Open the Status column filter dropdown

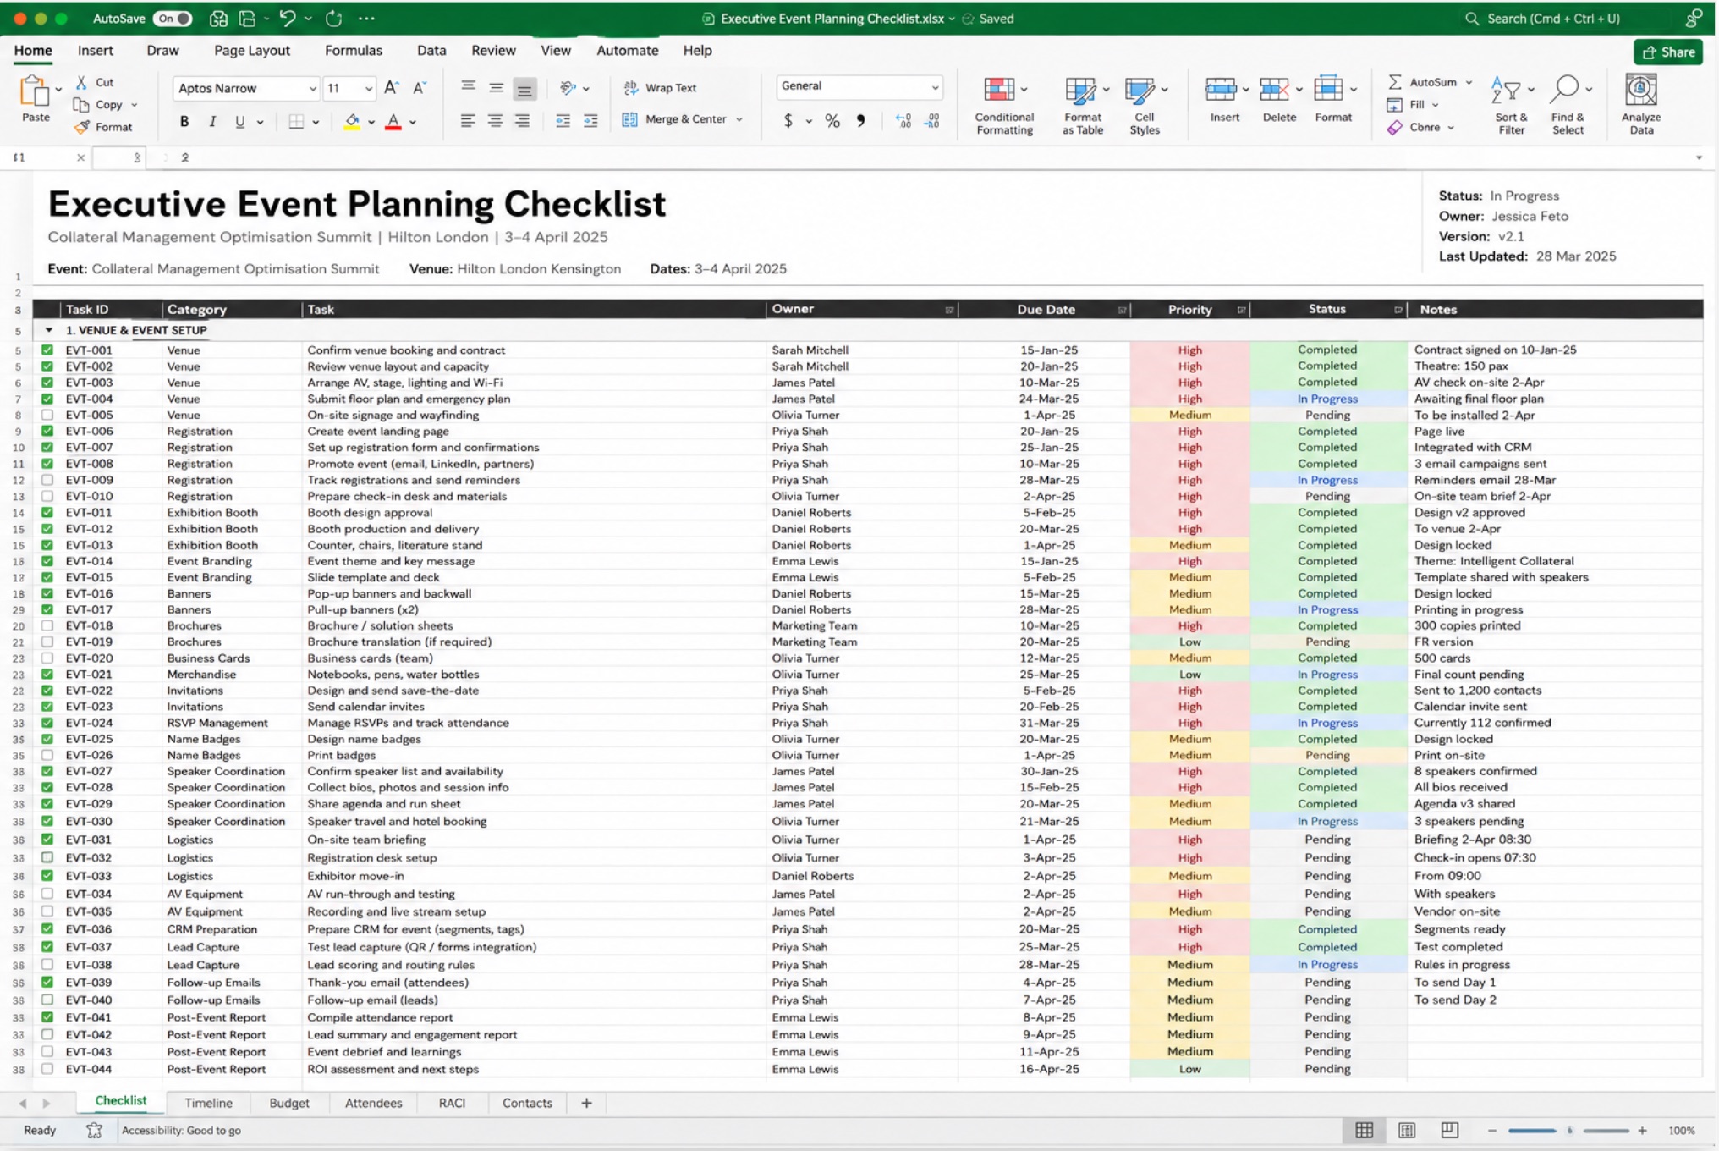[x=1398, y=311]
